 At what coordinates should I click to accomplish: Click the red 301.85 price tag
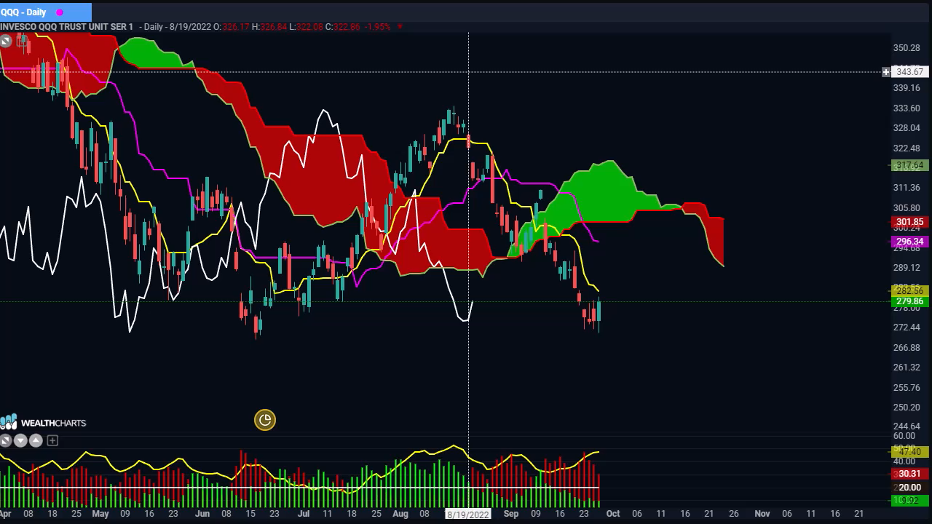[909, 222]
